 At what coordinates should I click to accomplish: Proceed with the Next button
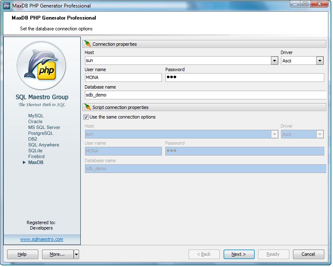[x=240, y=255]
